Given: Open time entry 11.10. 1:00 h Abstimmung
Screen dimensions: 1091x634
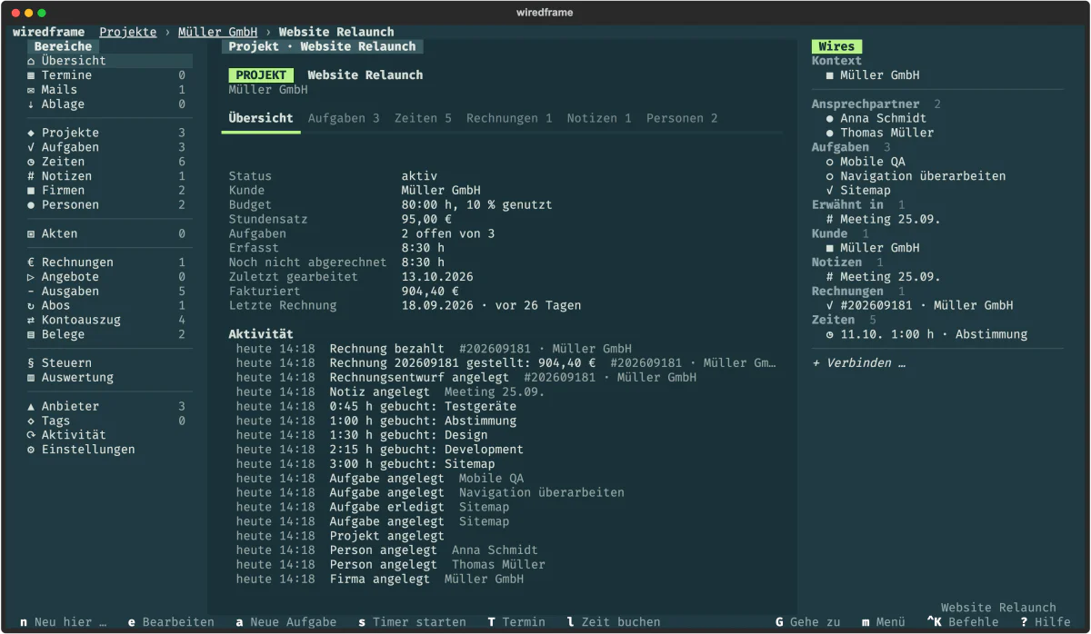Looking at the screenshot, I should (x=926, y=334).
